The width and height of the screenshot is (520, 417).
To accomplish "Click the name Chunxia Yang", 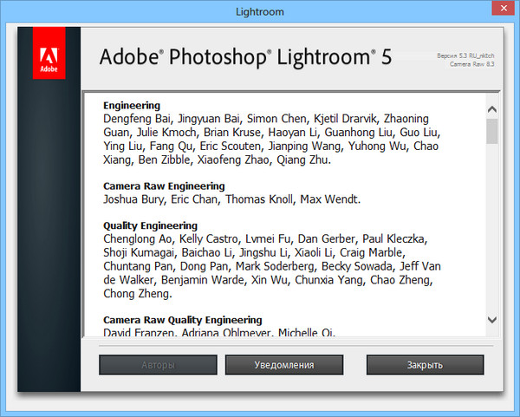I will pos(328,280).
